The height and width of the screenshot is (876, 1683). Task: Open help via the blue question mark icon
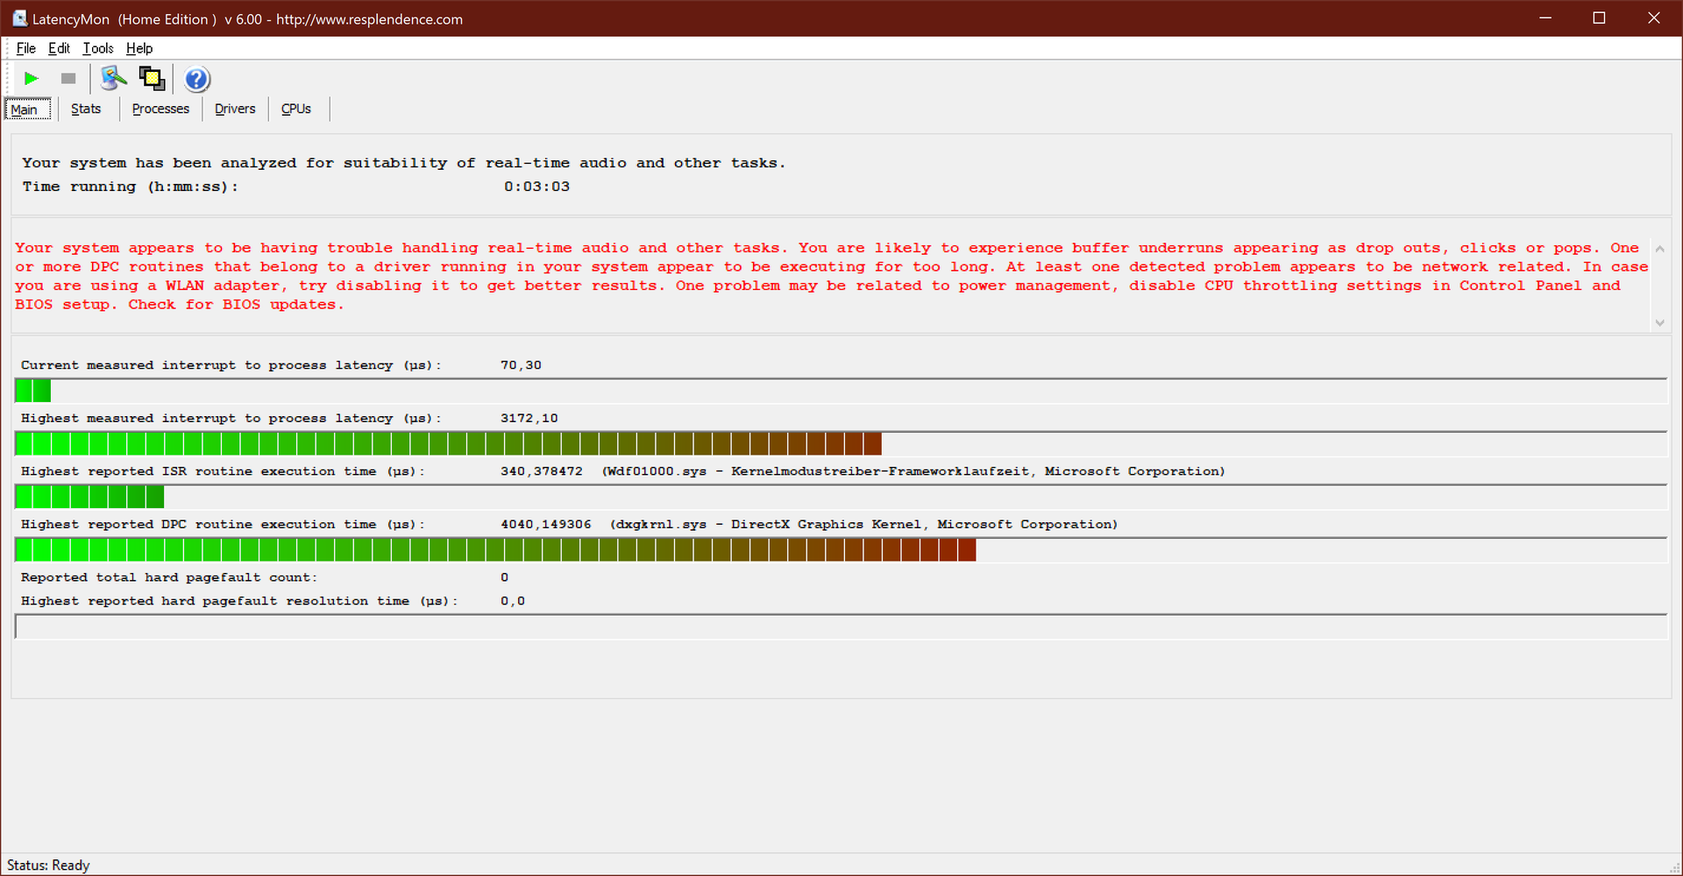point(197,79)
